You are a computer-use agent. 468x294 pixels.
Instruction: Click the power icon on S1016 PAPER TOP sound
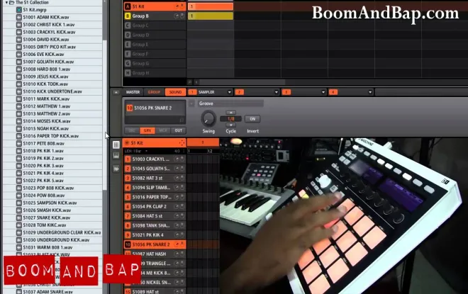[x=182, y=197]
